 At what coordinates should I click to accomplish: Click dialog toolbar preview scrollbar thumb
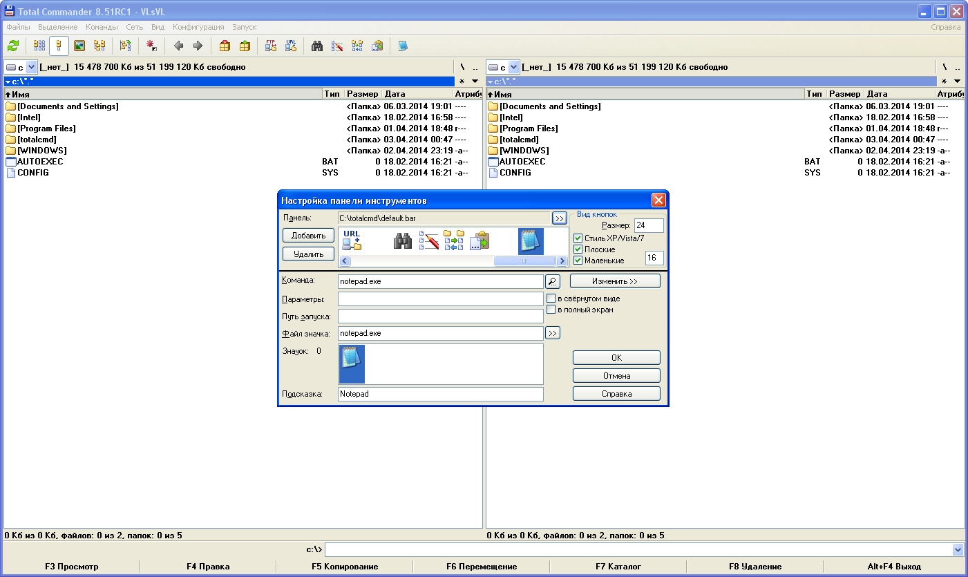tap(524, 261)
